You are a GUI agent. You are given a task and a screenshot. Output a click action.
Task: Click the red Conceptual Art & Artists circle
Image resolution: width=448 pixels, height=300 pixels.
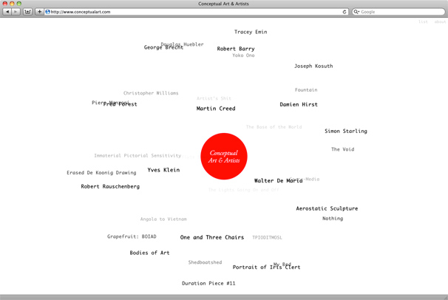[224, 157]
